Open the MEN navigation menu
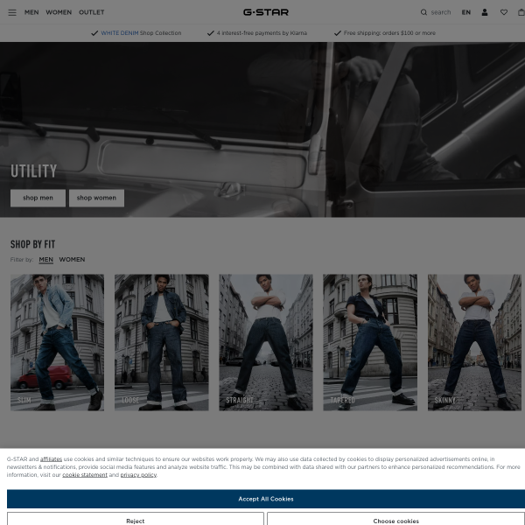 [31, 12]
